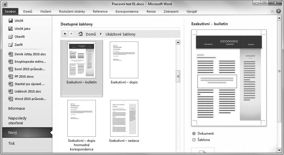The width and height of the screenshot is (284, 155).
Task: Click the Word application icon in title bar
Action: (5, 4)
